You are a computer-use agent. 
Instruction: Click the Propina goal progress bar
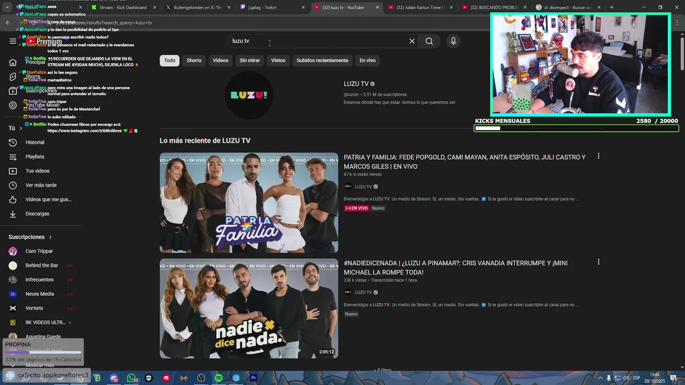(43, 352)
